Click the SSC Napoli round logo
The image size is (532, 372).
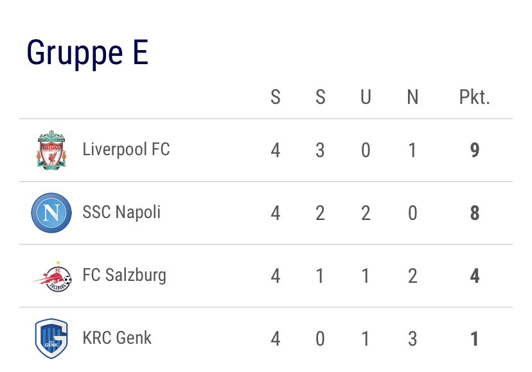coord(51,212)
